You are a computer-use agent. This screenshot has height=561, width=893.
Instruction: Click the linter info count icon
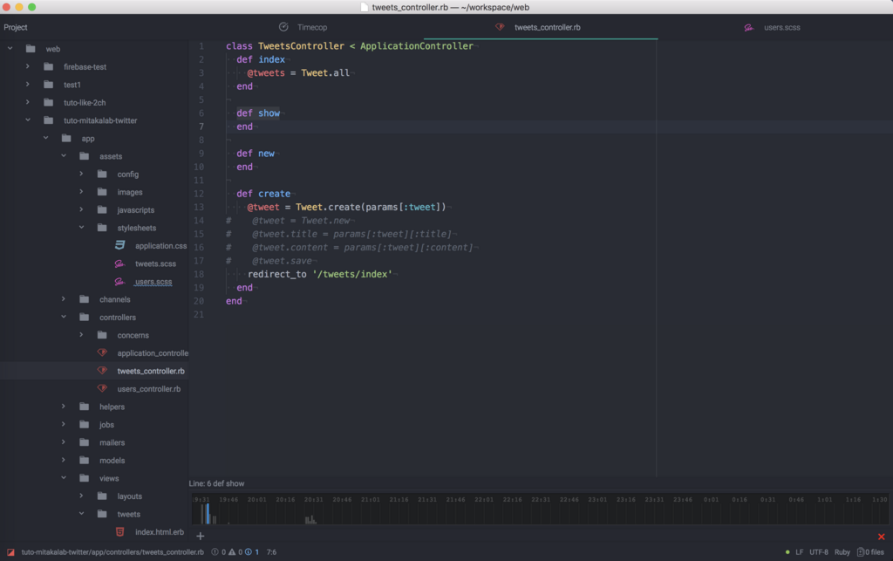coord(249,552)
